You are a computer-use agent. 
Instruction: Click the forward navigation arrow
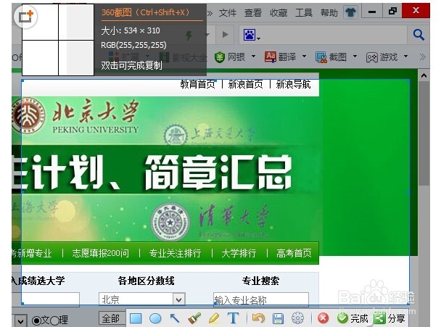click(225, 35)
